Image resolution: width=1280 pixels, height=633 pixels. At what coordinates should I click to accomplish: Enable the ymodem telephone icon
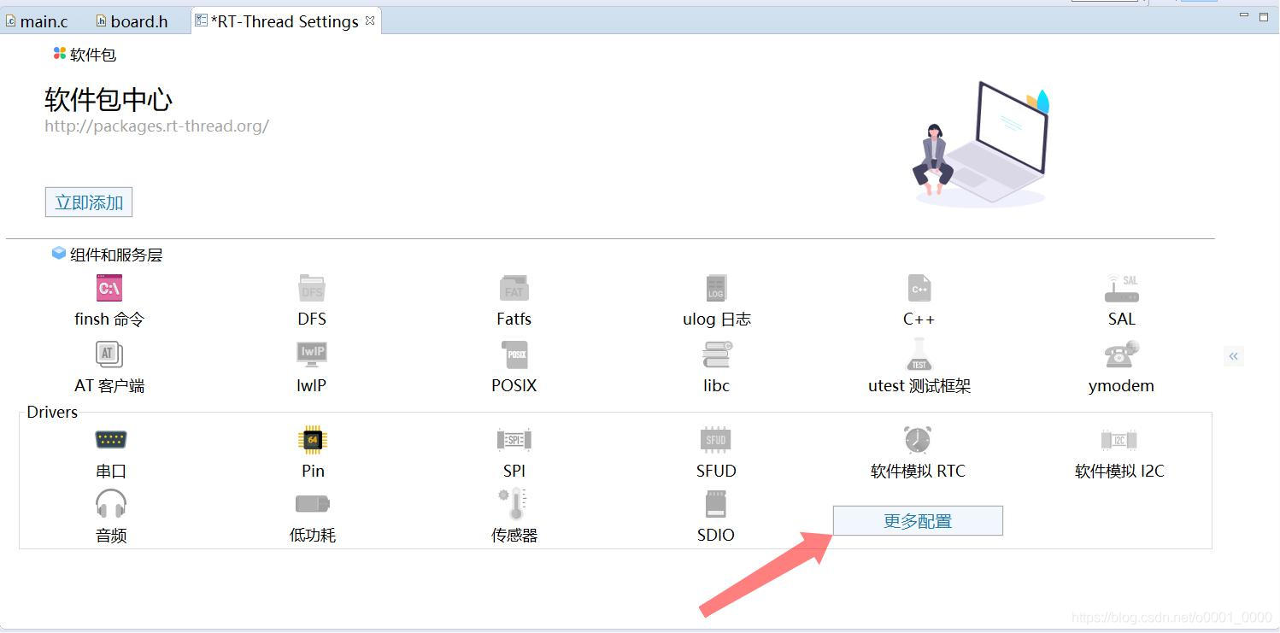(1121, 354)
